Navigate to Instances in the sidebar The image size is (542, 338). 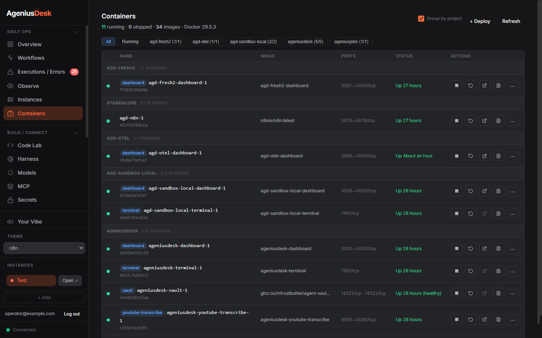tap(43, 100)
